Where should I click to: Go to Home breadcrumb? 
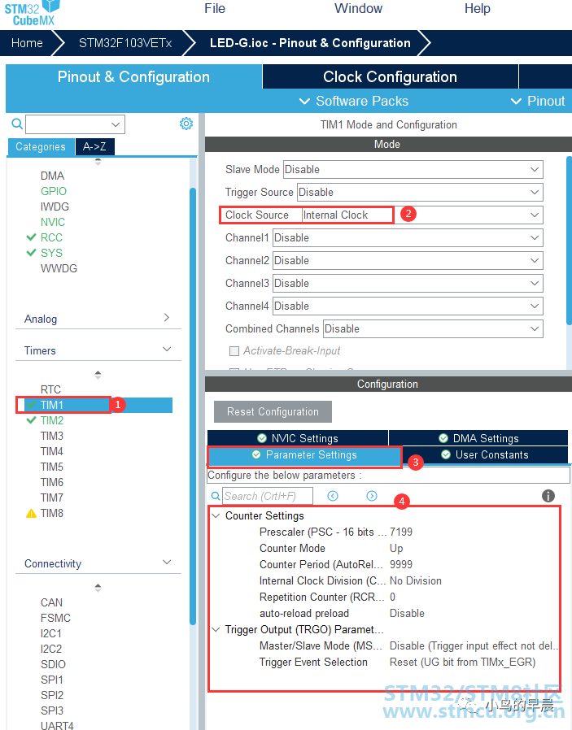coord(27,43)
